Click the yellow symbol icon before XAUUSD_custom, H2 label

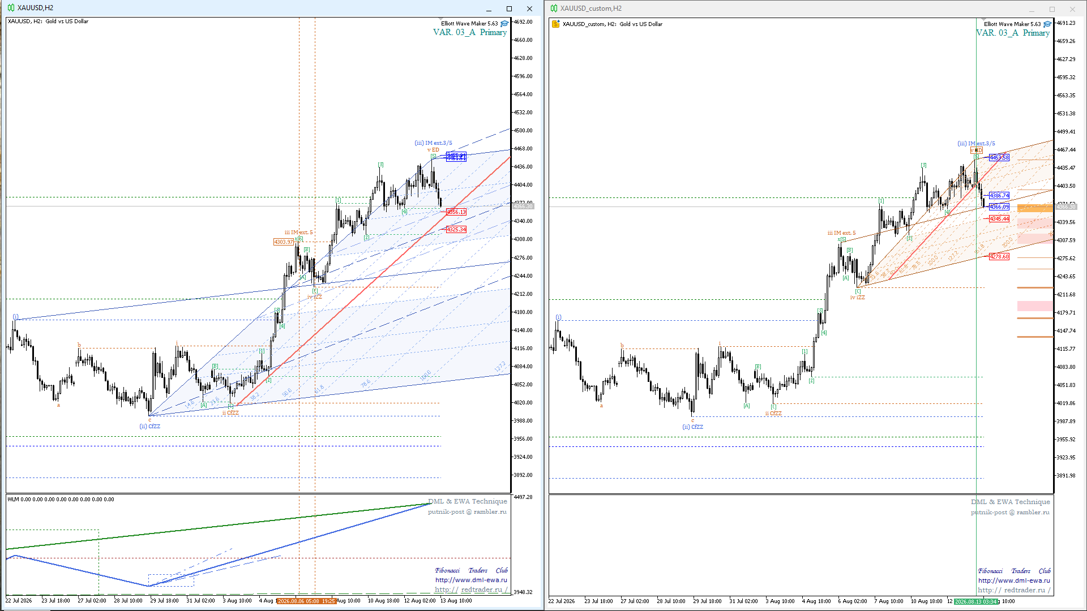coord(556,24)
